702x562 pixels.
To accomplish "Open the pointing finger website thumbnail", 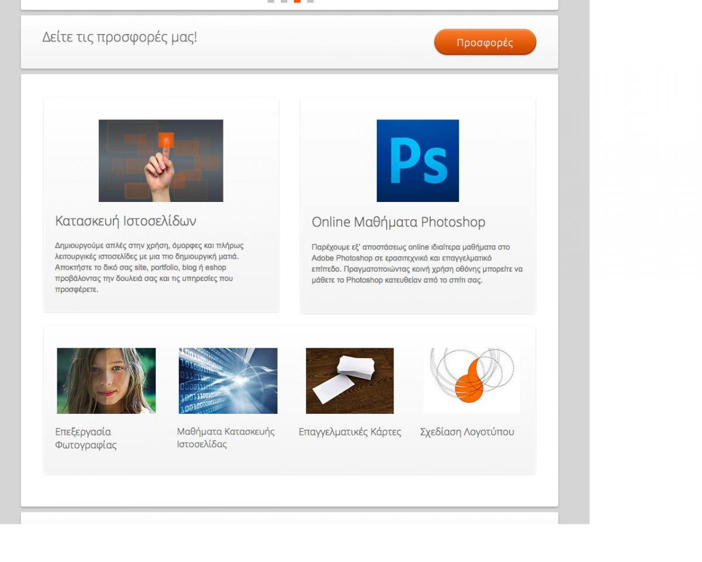I will (x=161, y=160).
